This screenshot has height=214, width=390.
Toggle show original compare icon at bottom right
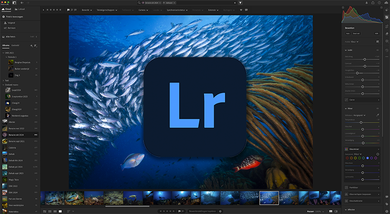(x=336, y=211)
